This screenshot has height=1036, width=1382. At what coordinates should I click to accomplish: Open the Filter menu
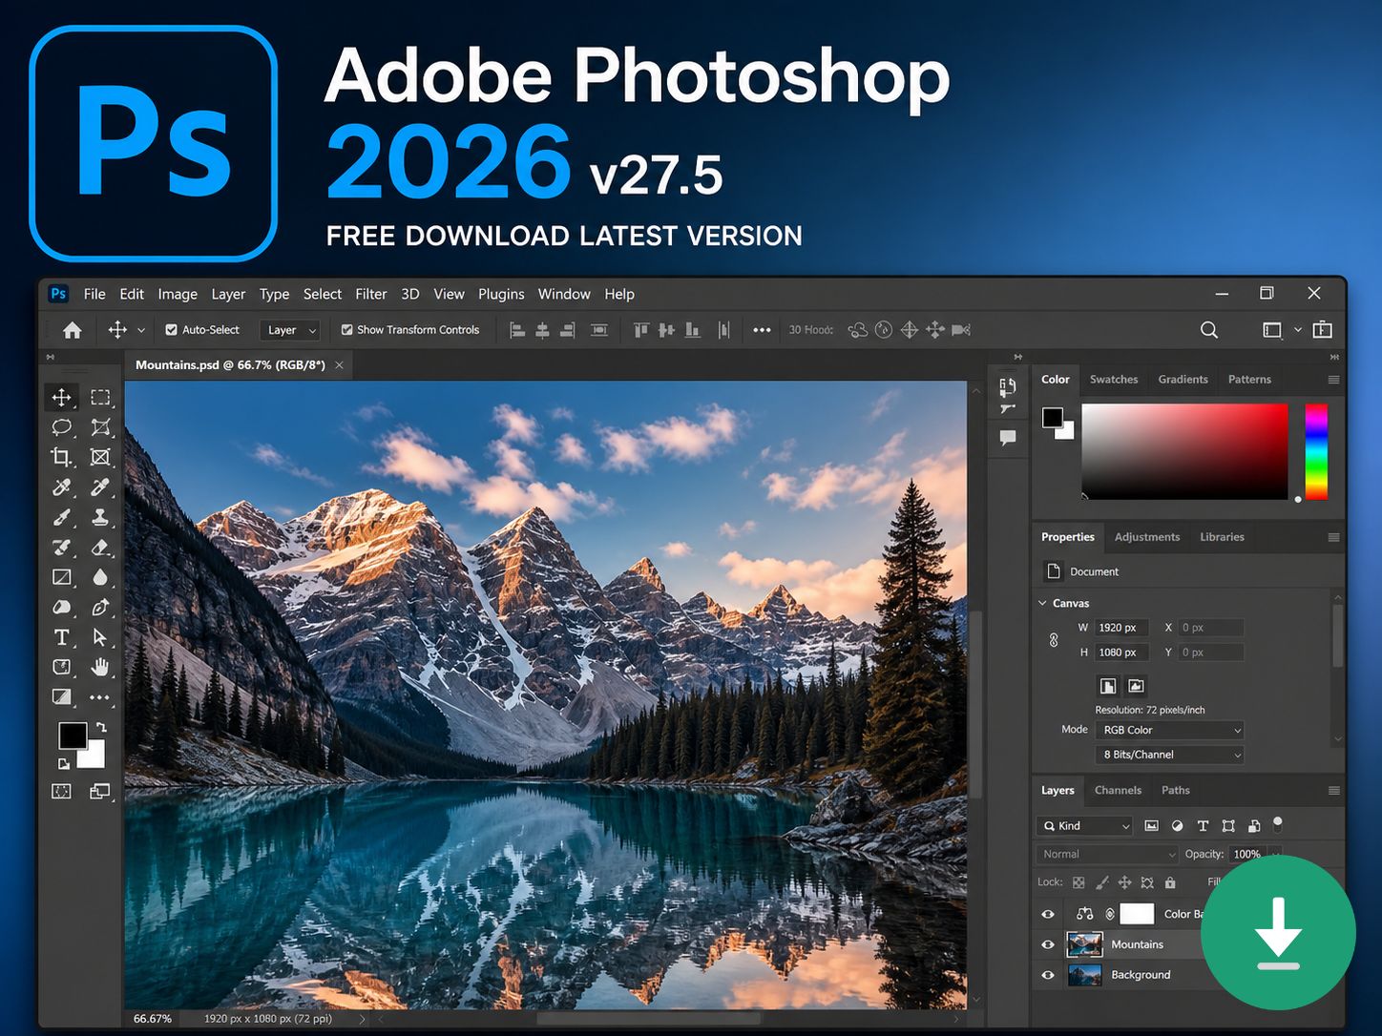(371, 294)
